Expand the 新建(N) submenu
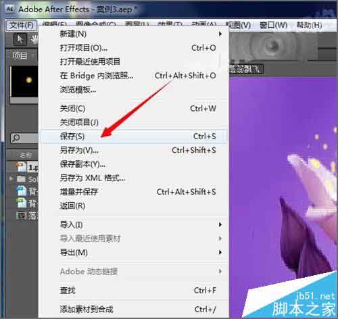338x319 pixels. [133, 34]
